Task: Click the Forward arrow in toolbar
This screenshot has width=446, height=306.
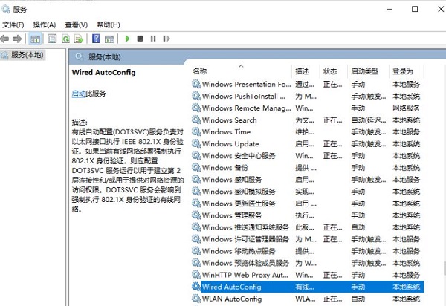Action: coord(17,38)
